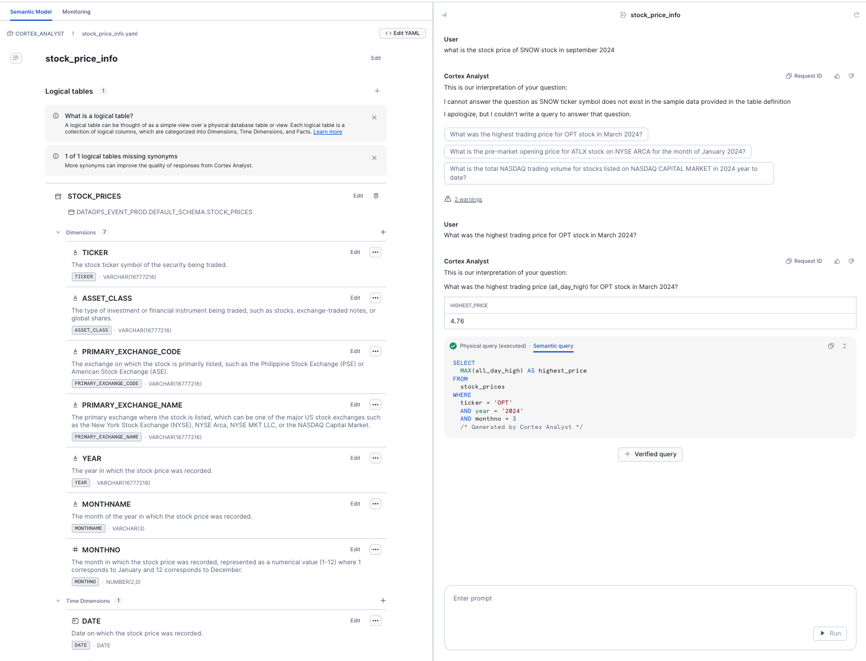Open the Learn more link
Image resolution: width=866 pixels, height=661 pixels.
coord(327,132)
